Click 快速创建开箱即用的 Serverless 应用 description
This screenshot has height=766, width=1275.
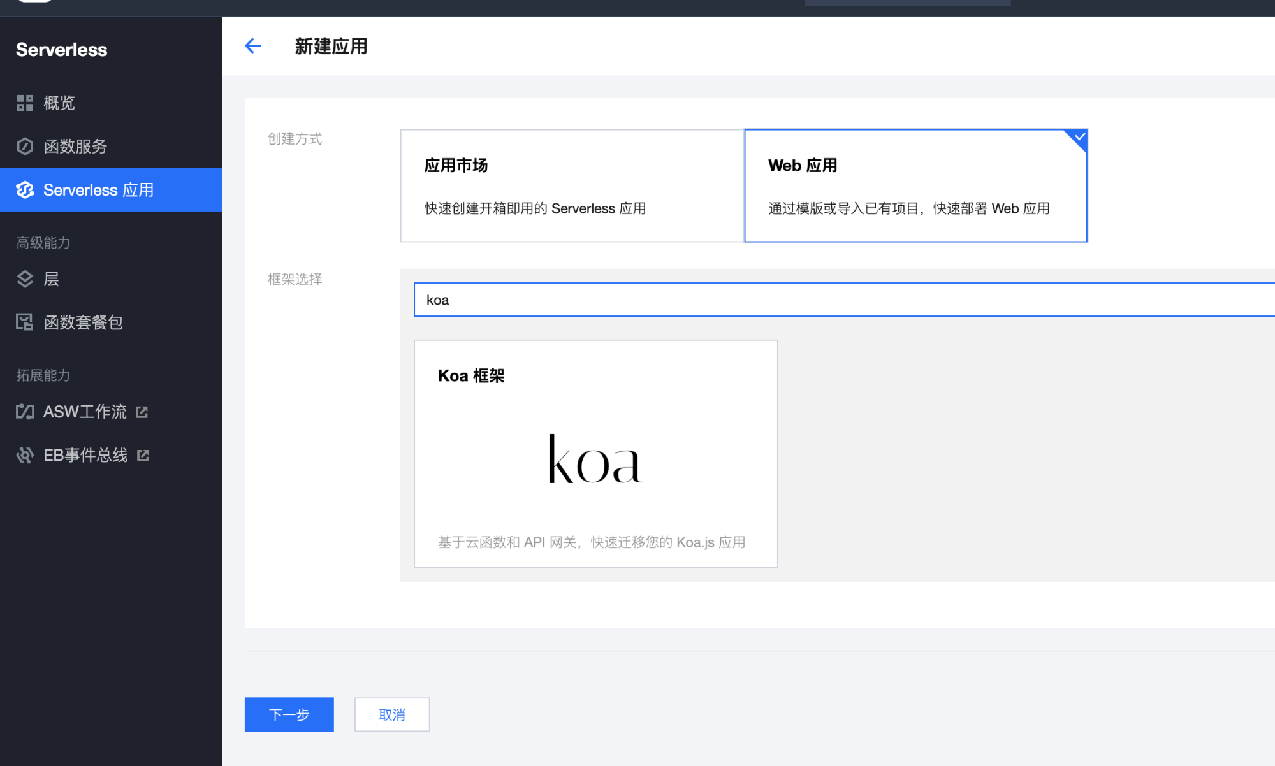point(535,208)
